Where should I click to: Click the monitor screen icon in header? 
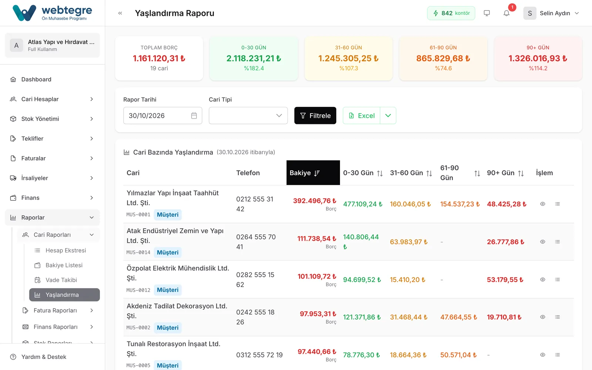pos(487,13)
